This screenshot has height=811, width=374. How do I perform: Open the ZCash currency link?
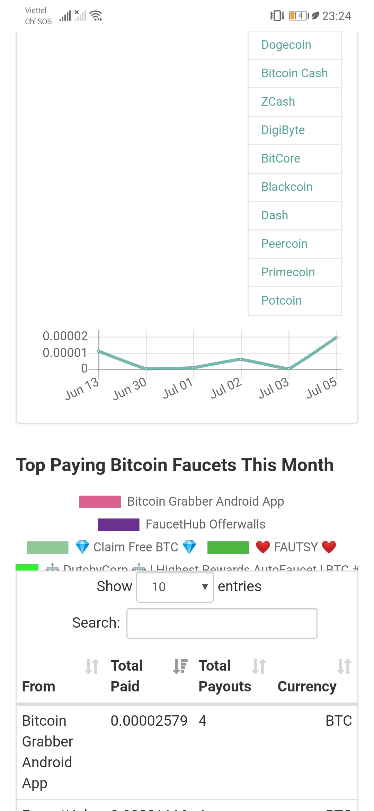[x=278, y=102]
